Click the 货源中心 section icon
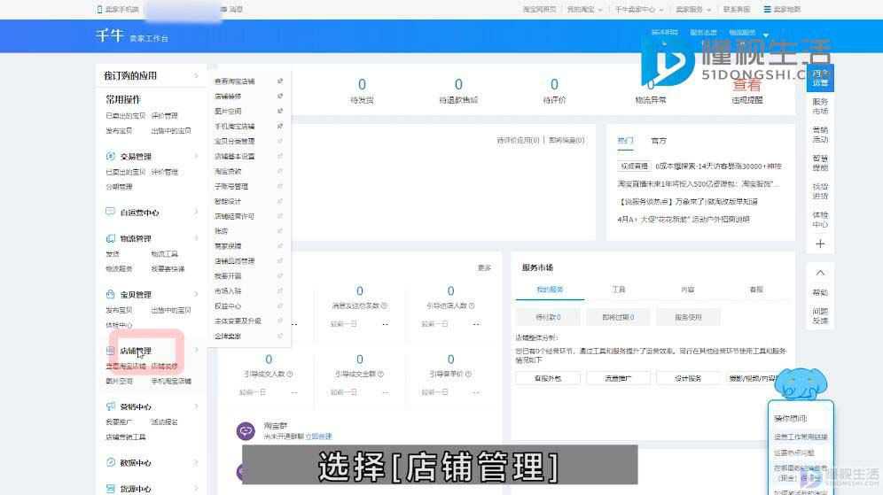 click(x=110, y=488)
